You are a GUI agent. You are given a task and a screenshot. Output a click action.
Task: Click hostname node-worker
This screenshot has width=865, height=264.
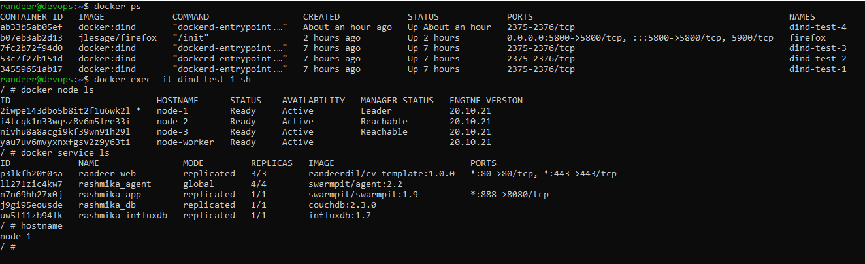coord(186,142)
